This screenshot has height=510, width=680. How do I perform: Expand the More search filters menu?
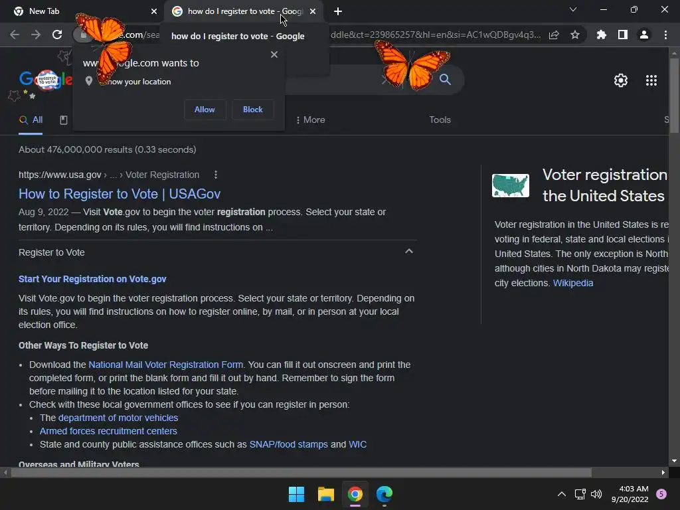pyautogui.click(x=311, y=120)
